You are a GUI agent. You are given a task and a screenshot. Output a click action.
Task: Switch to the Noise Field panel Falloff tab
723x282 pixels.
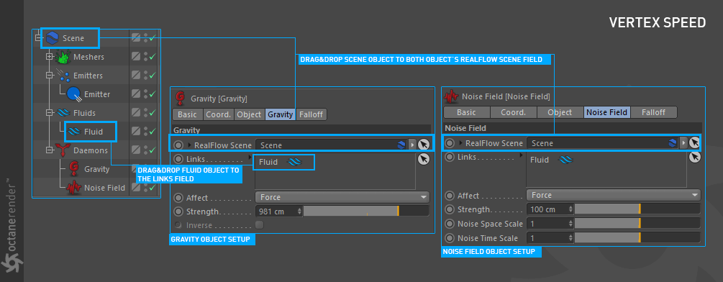(653, 112)
